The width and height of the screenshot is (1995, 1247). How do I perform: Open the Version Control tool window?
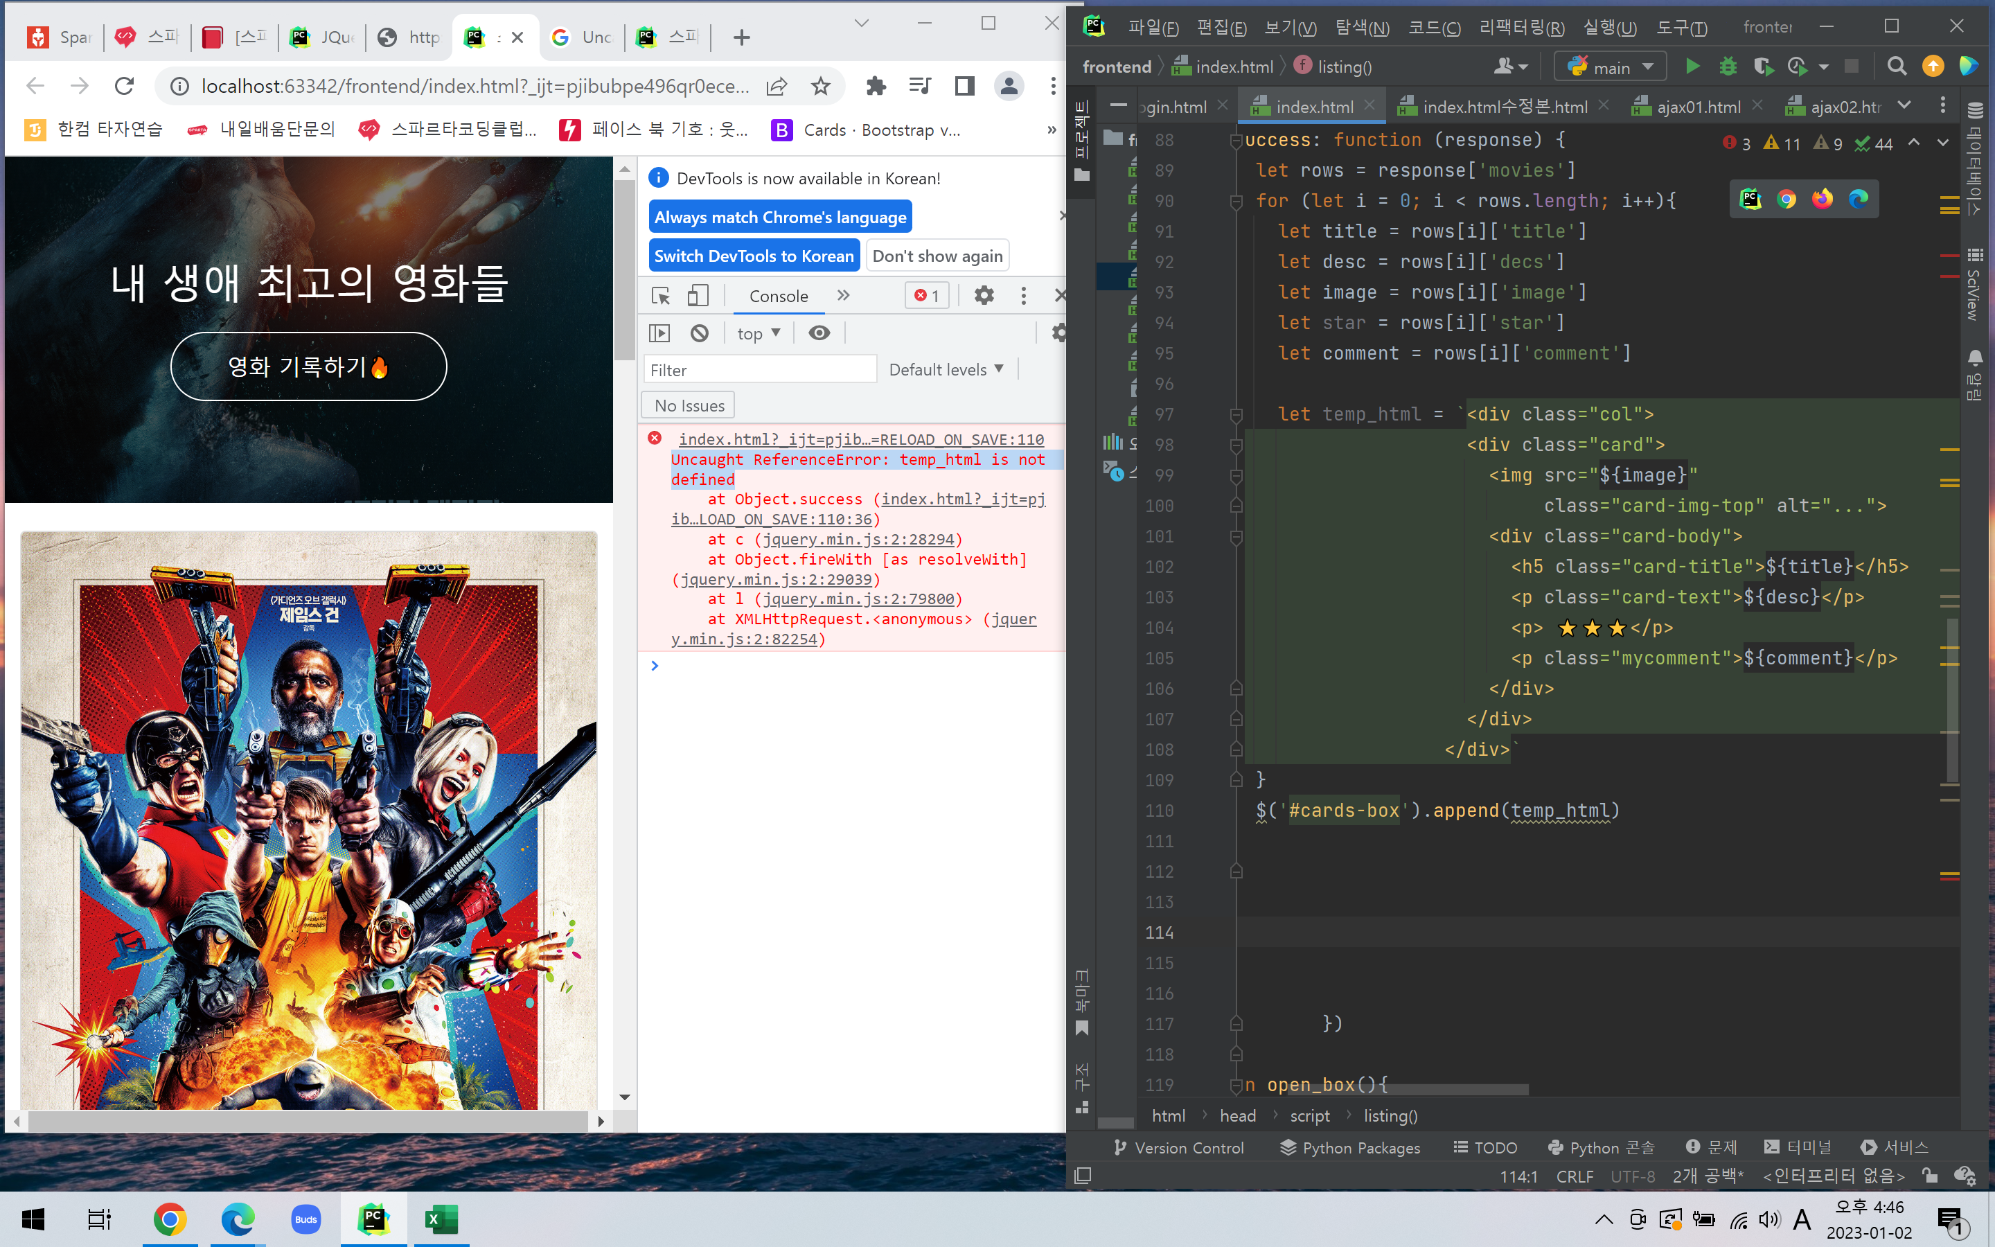pyautogui.click(x=1178, y=1147)
